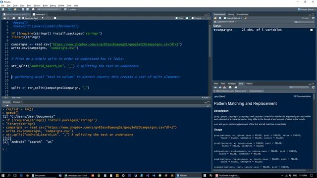Screen dimensions: 317x178
Task: Open the Pattern Matching and Replacement topic dropdown
Action: [231, 91]
